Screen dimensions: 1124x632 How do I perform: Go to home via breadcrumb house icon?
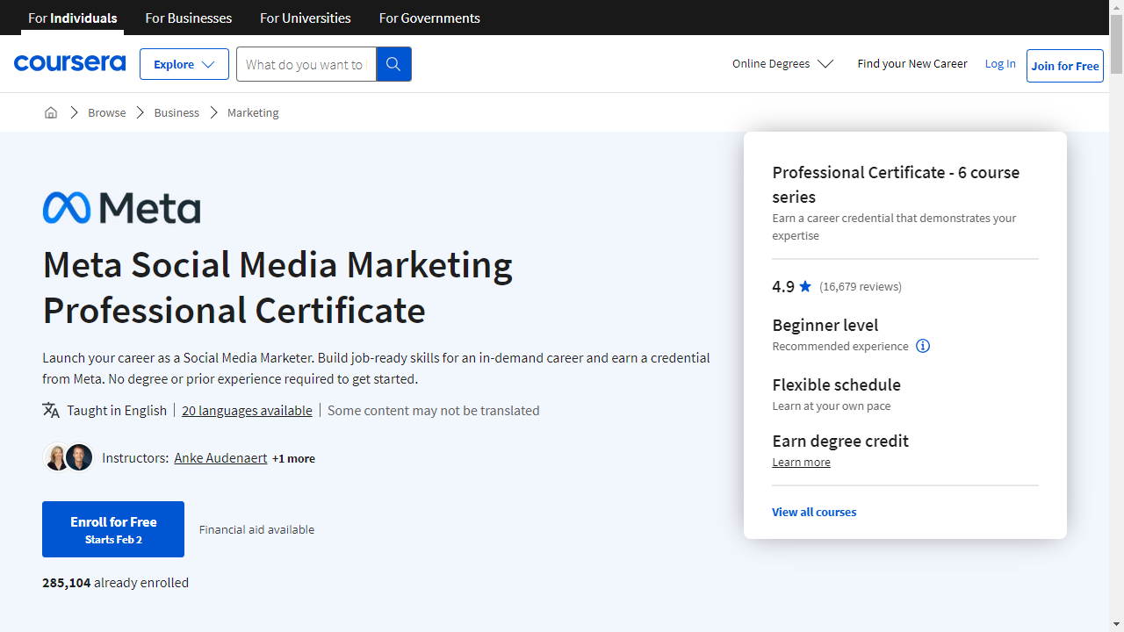pyautogui.click(x=51, y=112)
